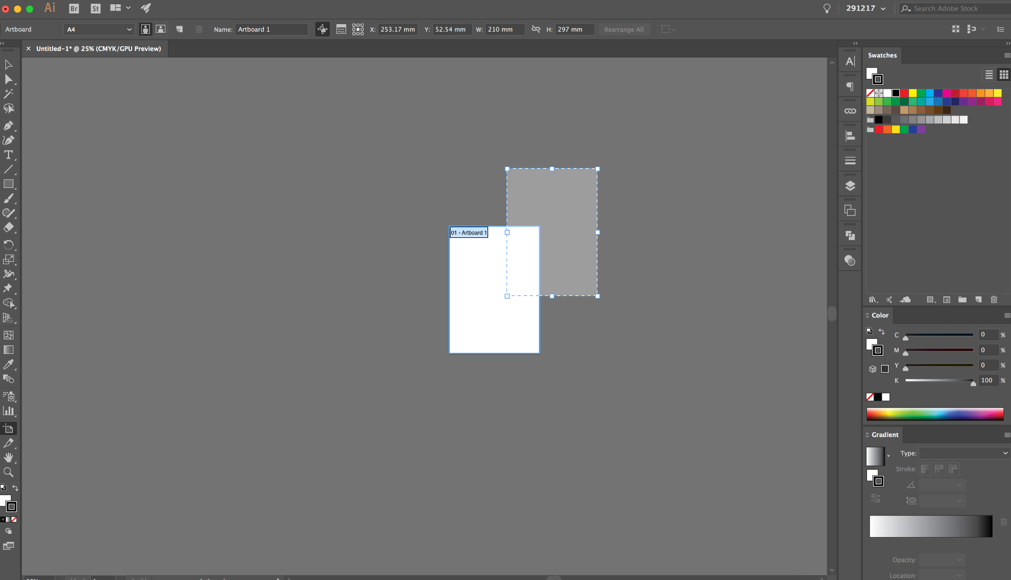Set artboard to landscape orientation
Screen dimensions: 1011x580
[161, 30]
